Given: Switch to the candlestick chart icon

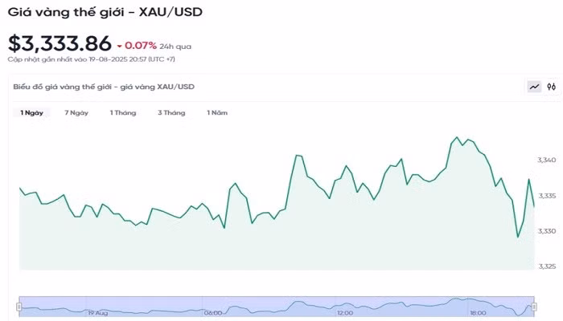Looking at the screenshot, I should (552, 87).
